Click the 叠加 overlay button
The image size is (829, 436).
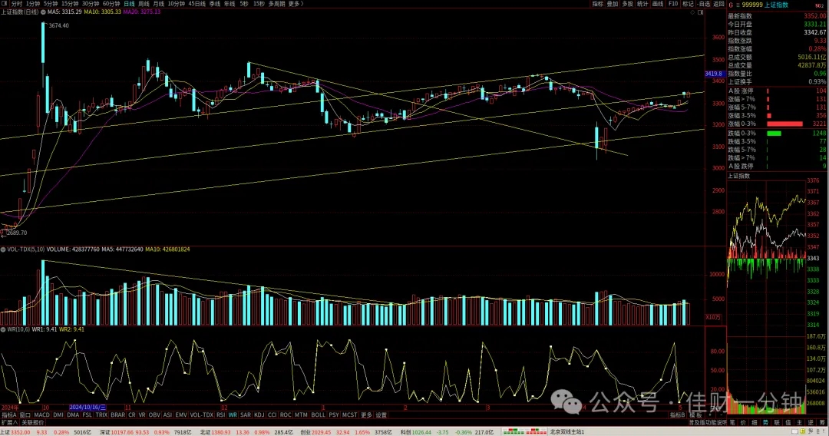tap(613, 4)
